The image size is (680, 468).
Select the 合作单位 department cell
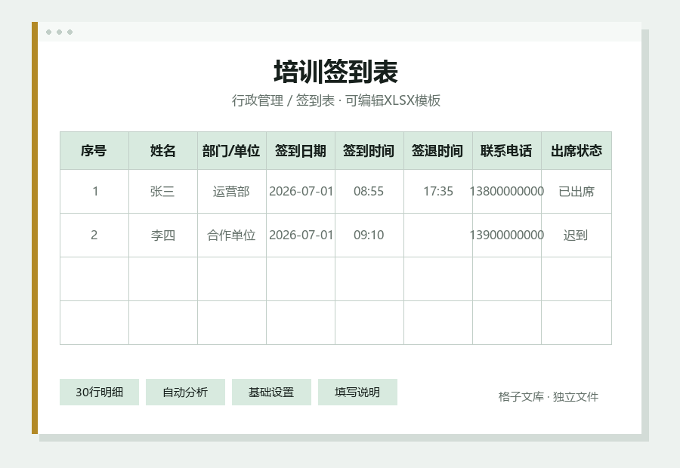click(x=232, y=236)
